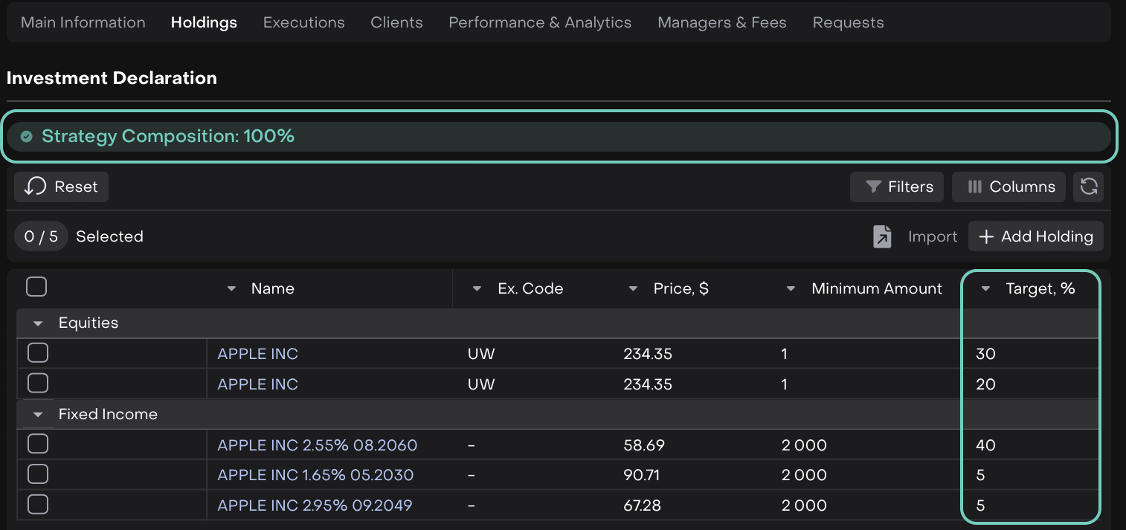1126x530 pixels.
Task: Open the Target, % column dropdown arrow
Action: (x=986, y=288)
